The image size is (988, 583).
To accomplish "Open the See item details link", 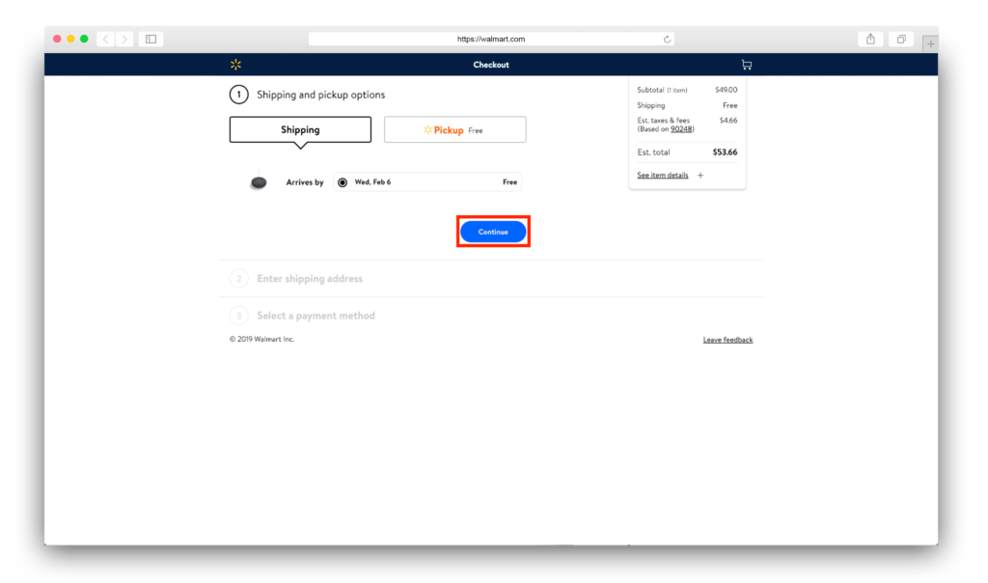I will pyautogui.click(x=662, y=176).
